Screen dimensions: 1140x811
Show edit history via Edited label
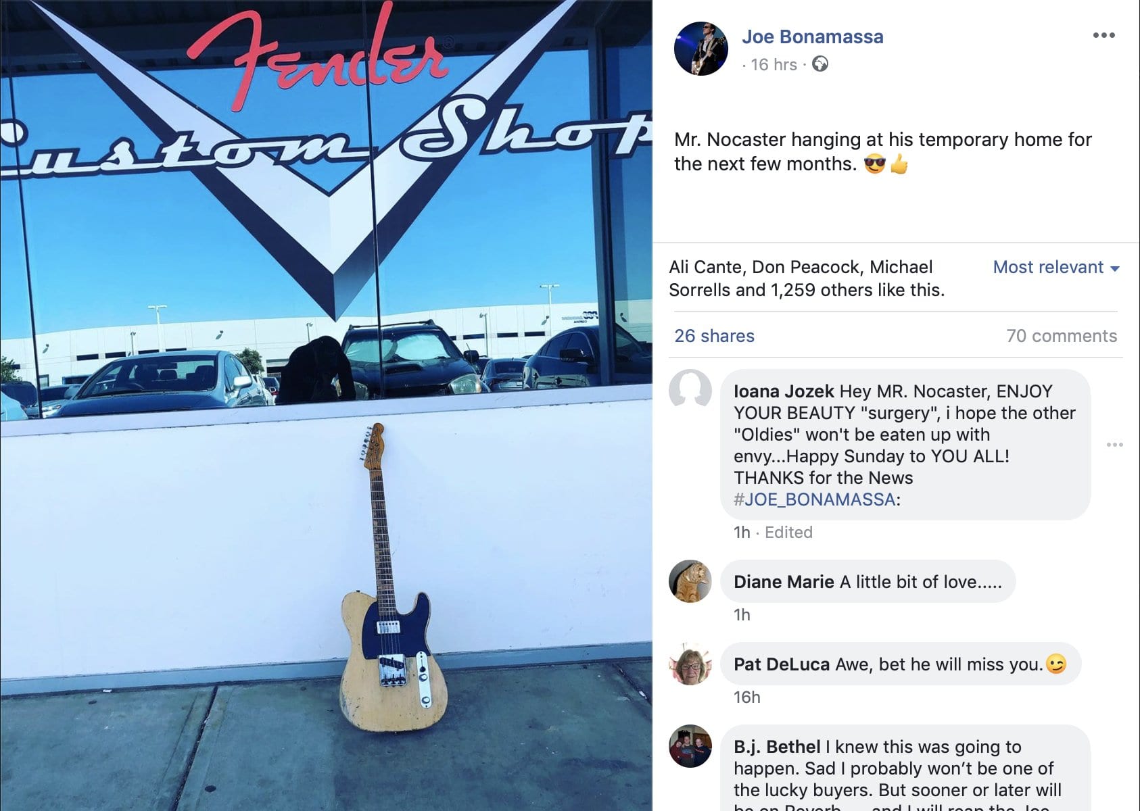[788, 533]
